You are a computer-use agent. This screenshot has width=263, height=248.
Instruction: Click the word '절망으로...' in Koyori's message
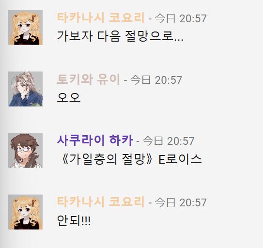[x=154, y=36]
